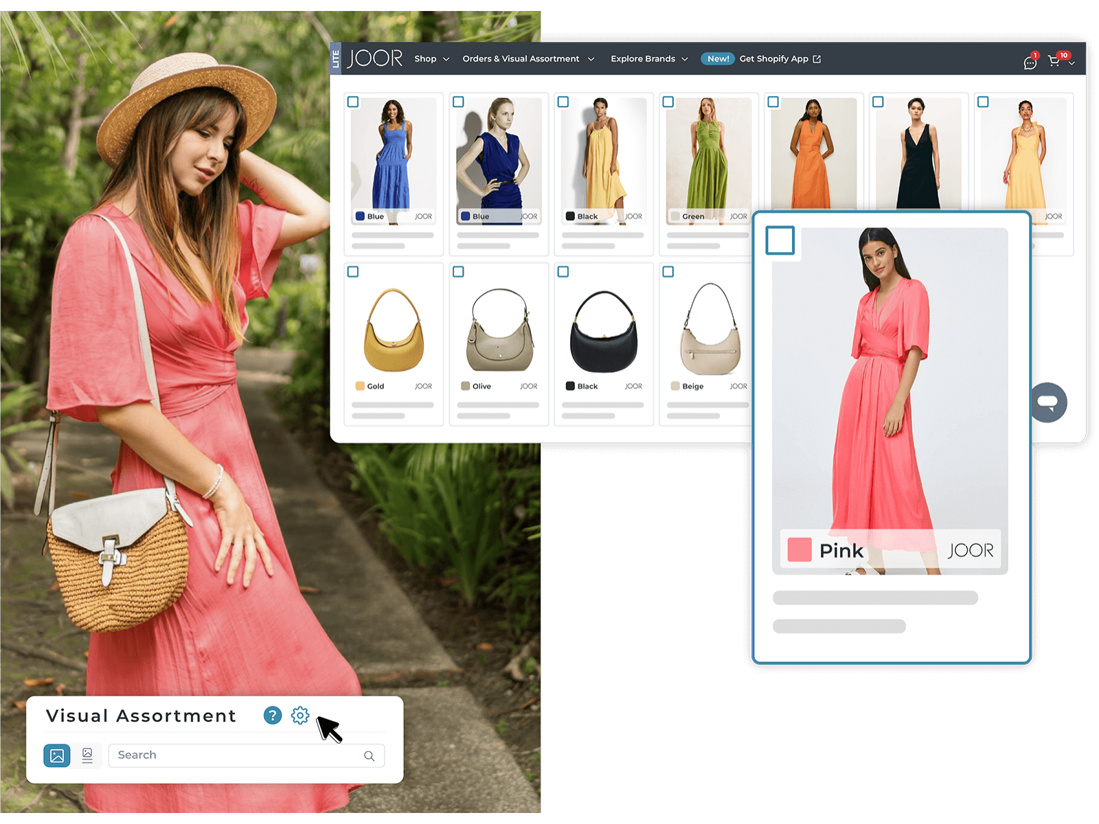This screenshot has height=824, width=1099.
Task: Select the checkbox on the pink dress card
Action: [780, 240]
